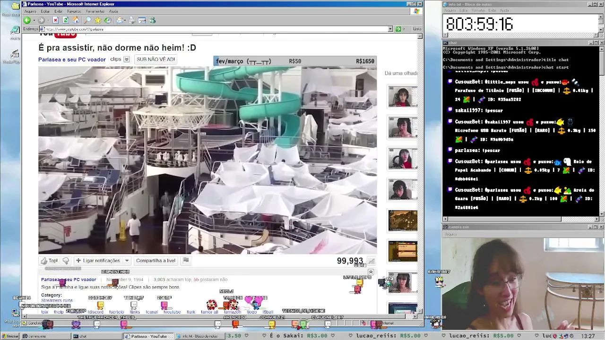Screen dimensions: 605x340
Task: Open IE Editar menu
Action: point(45,11)
